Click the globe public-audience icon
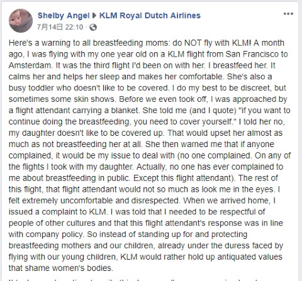The image size is (302, 281). tap(93, 27)
